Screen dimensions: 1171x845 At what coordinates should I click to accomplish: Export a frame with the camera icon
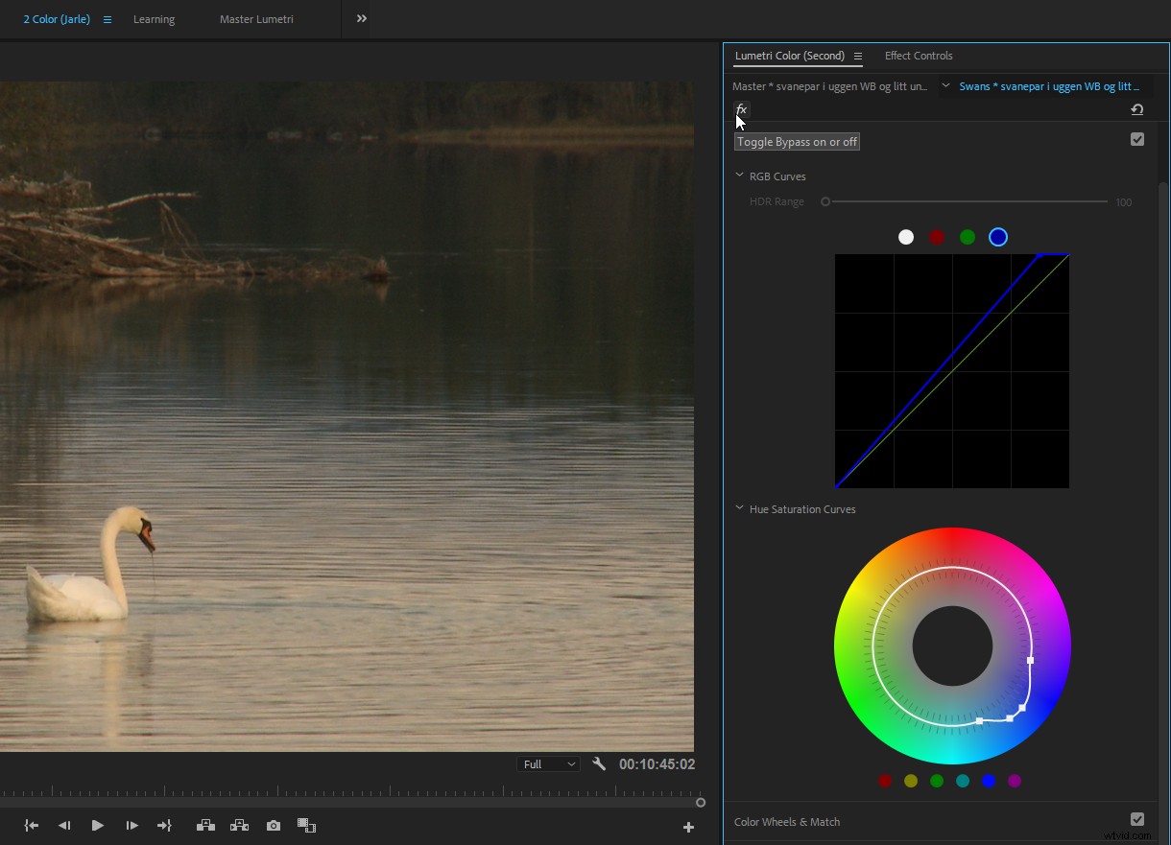tap(273, 825)
